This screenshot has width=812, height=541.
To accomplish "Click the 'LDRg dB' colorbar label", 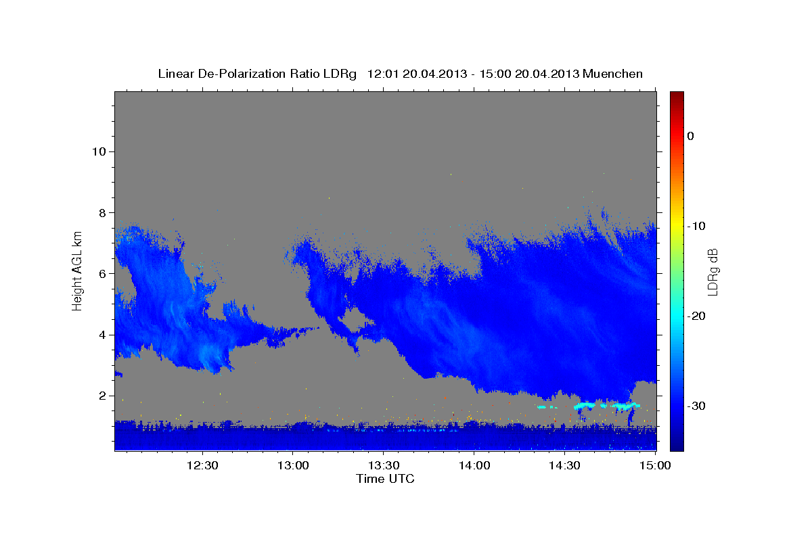I will 712,270.
